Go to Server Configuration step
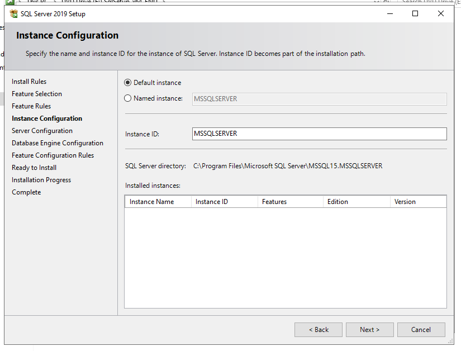 [42, 131]
